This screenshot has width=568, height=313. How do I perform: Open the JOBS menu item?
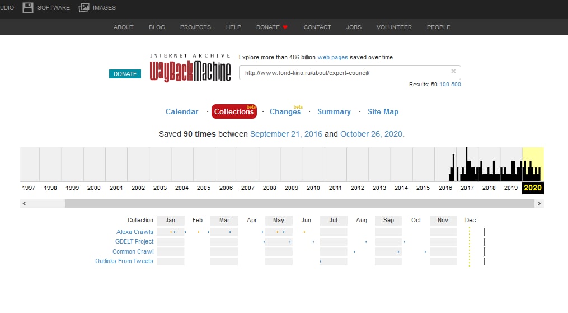point(354,27)
